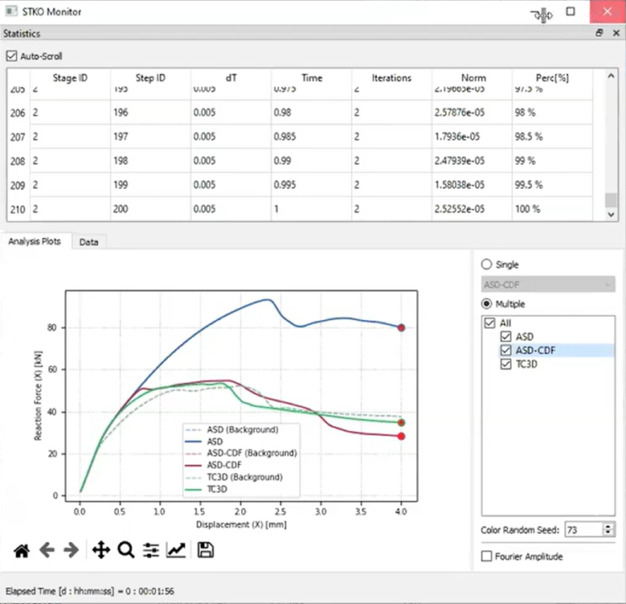Viewport: 626px width, 604px height.
Task: Click Norm cell 1.58038e-05
Action: [x=472, y=184]
